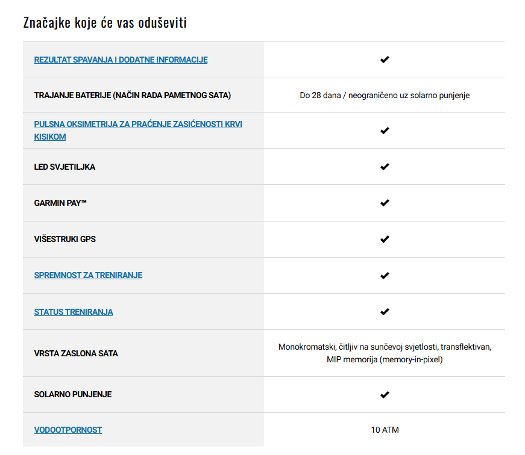This screenshot has height=455, width=525.
Task: Open Rezultat spavanja i dodatne informacije link
Action: point(121,60)
